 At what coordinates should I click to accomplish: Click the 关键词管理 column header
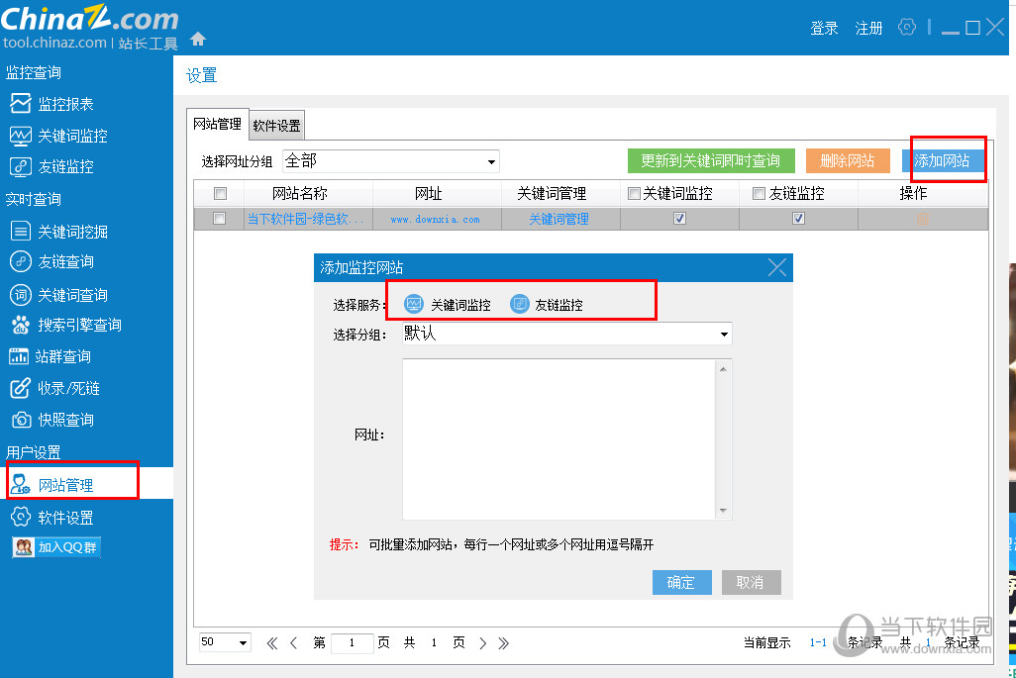point(552,193)
